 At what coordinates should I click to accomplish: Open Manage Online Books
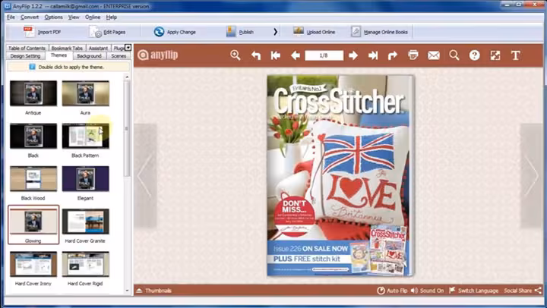coord(380,32)
